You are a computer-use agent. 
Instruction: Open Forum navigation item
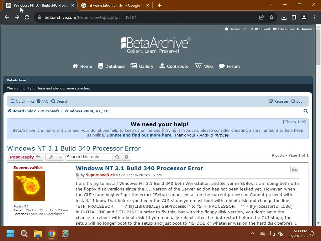click(x=229, y=66)
